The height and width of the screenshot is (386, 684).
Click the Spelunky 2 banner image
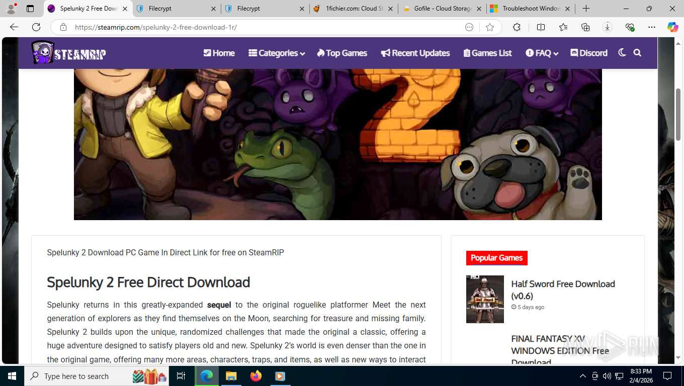pos(337,144)
